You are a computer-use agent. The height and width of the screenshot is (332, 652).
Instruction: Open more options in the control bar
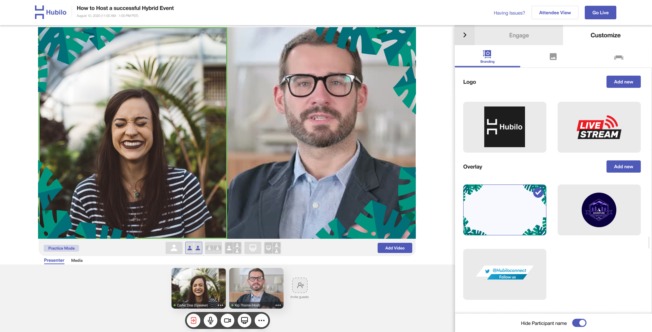coord(261,320)
